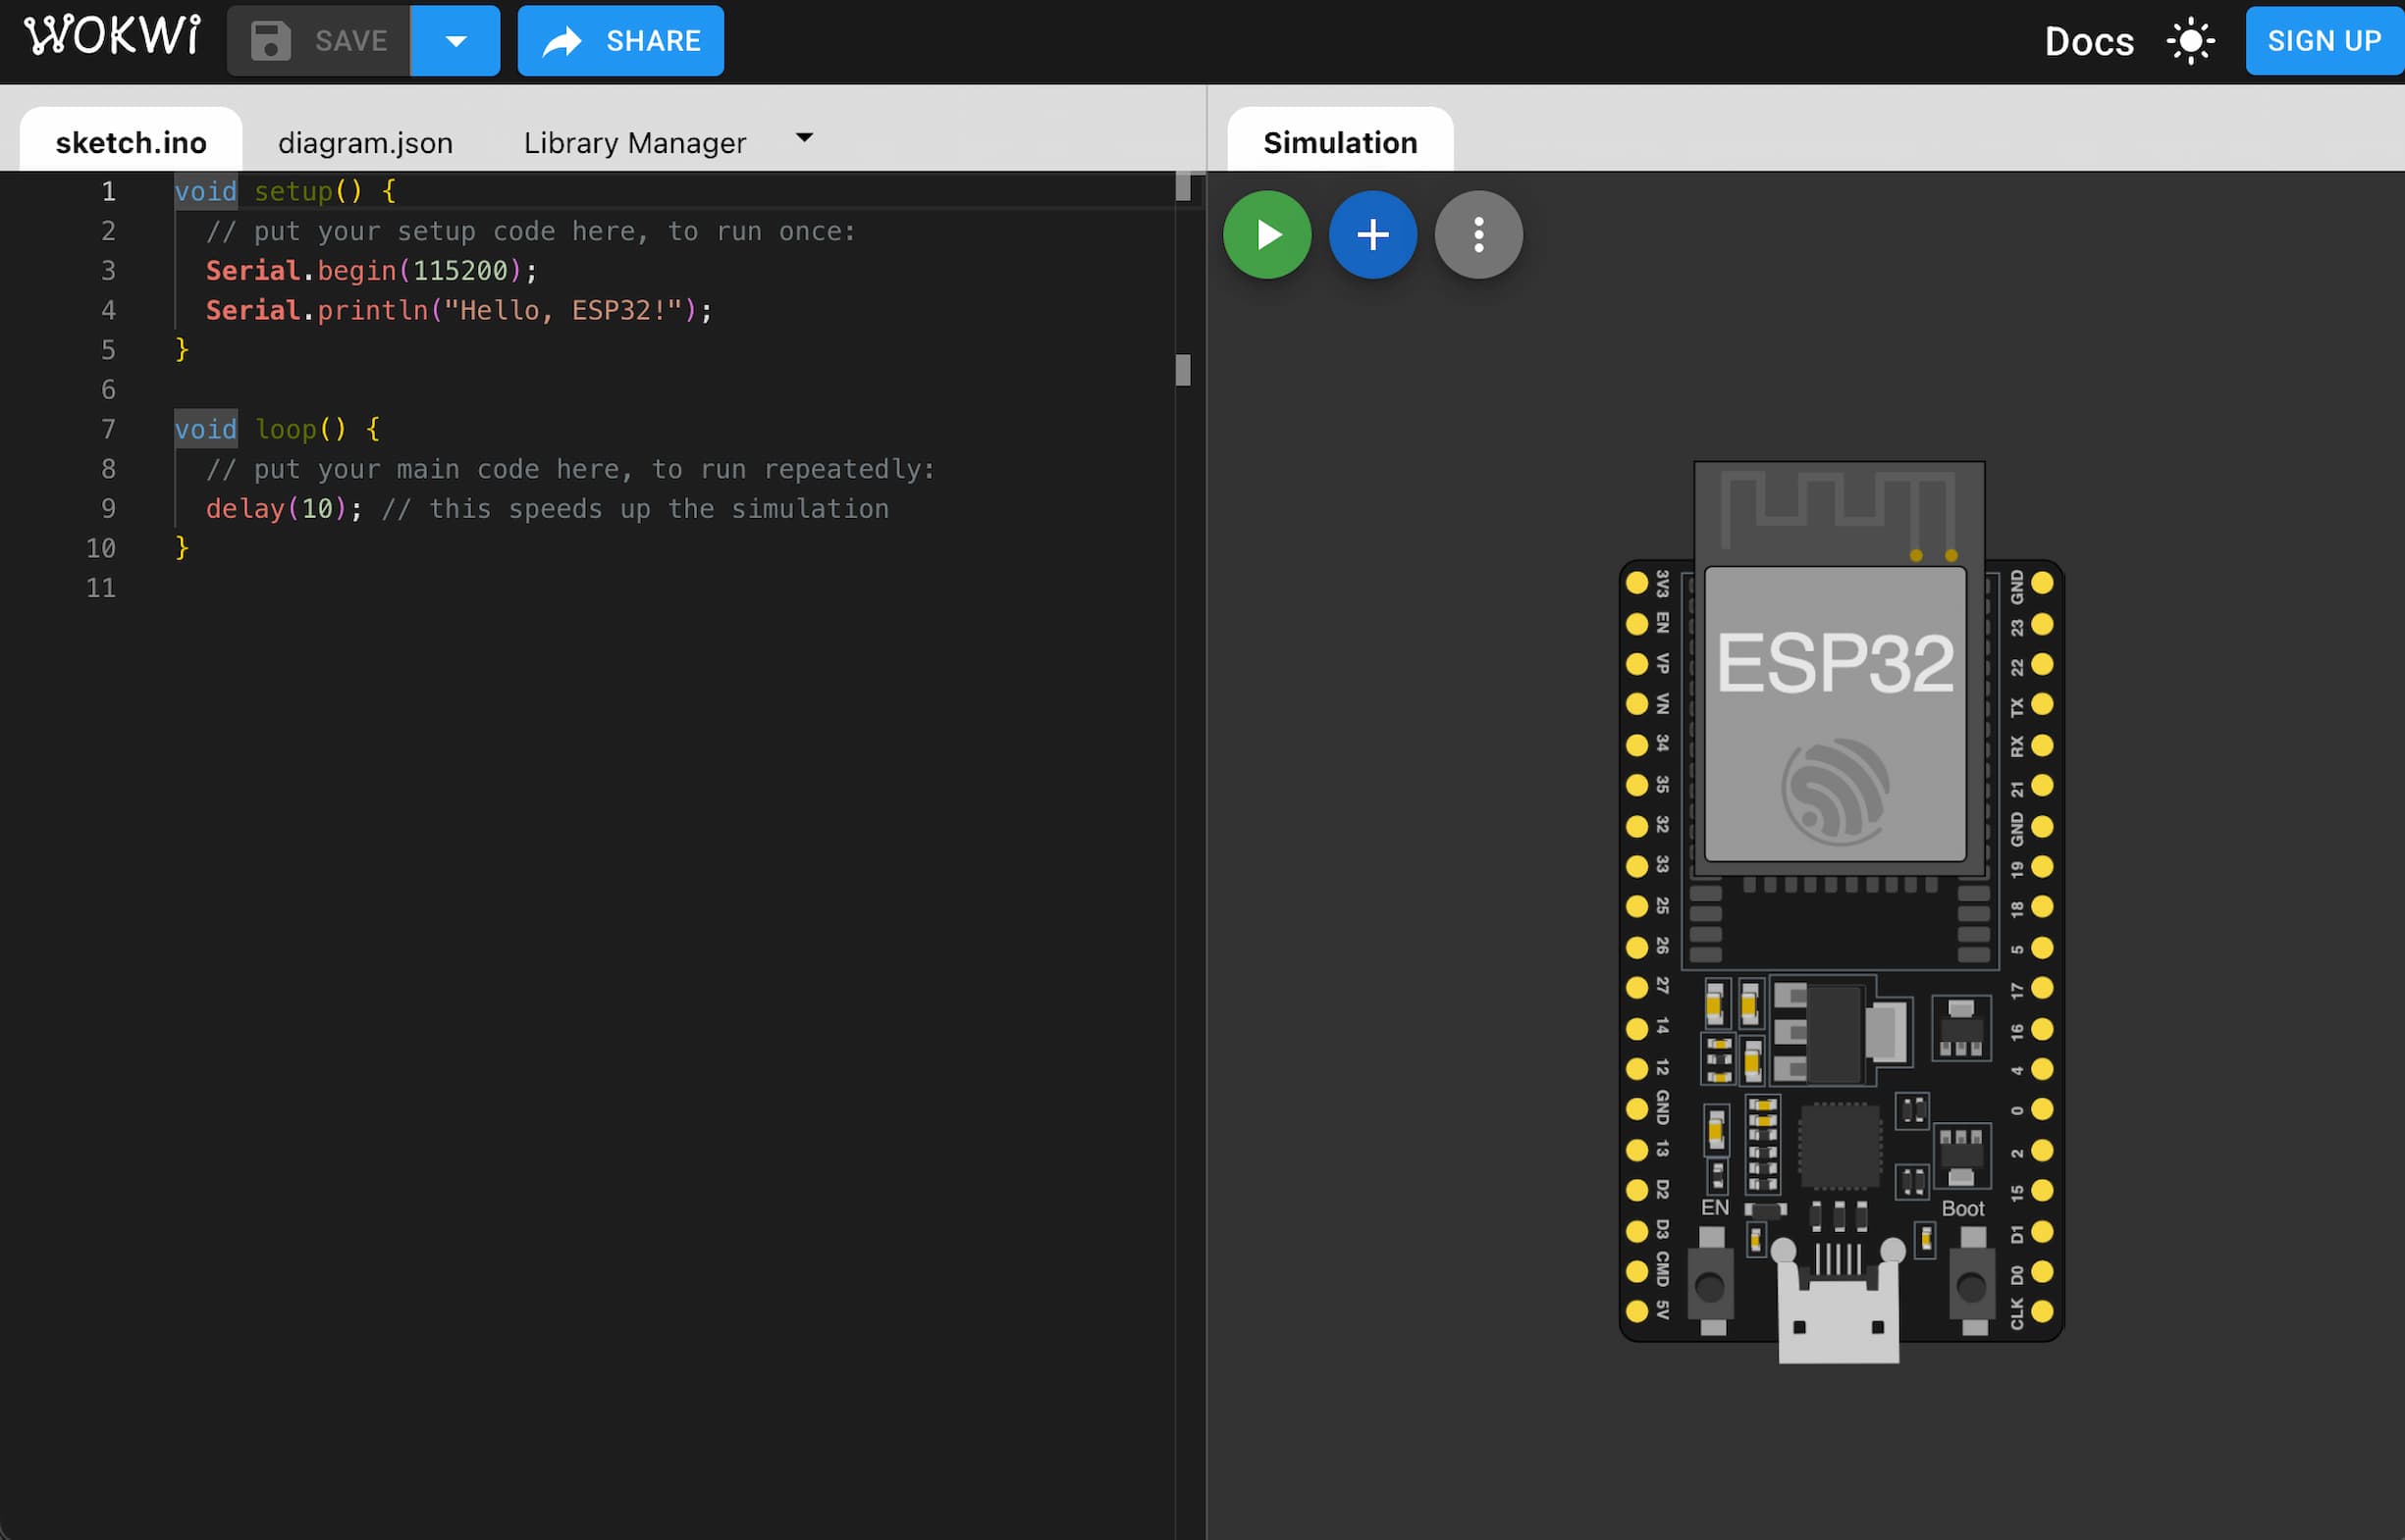Click the SIGN UP button
Viewport: 2405px width, 1540px height.
2323,41
